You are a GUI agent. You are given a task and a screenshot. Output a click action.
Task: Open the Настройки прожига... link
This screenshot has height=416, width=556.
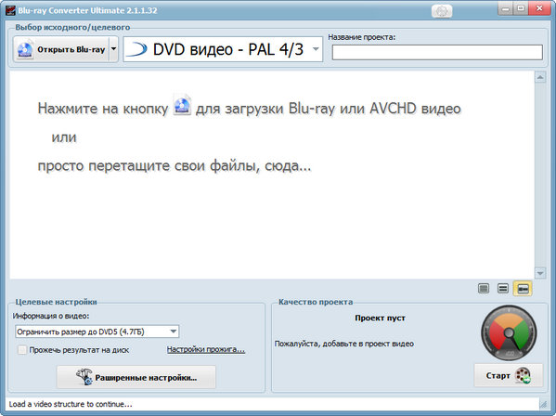click(x=206, y=349)
